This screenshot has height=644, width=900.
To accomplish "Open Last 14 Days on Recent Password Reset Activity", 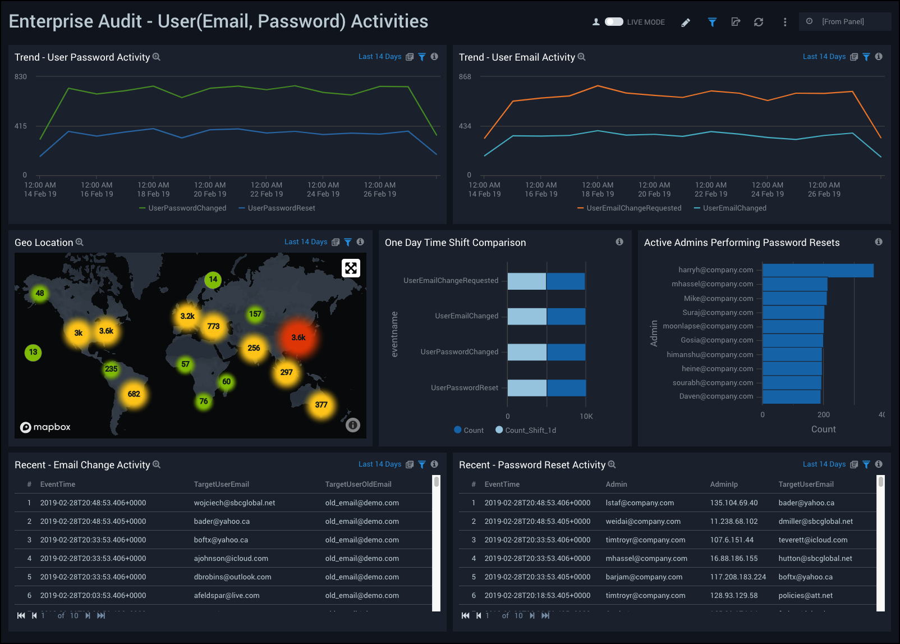I will tap(824, 464).
